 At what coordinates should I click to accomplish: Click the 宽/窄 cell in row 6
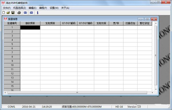[116, 48]
